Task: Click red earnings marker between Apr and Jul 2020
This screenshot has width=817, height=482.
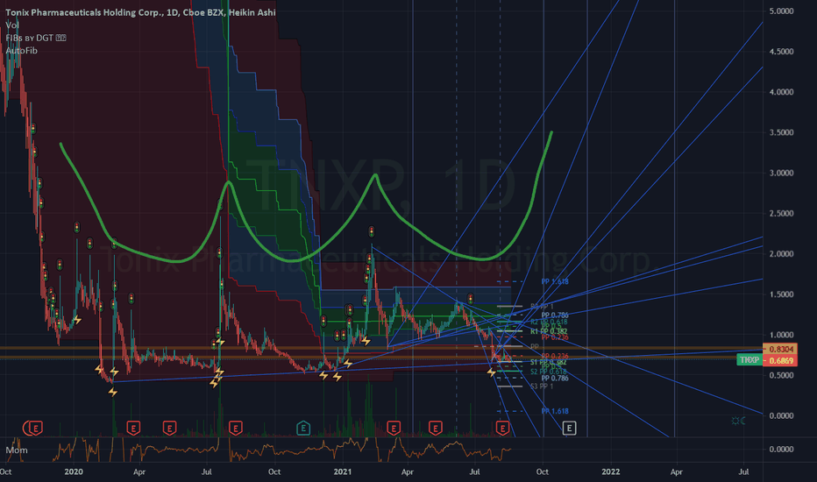Action: pos(169,429)
